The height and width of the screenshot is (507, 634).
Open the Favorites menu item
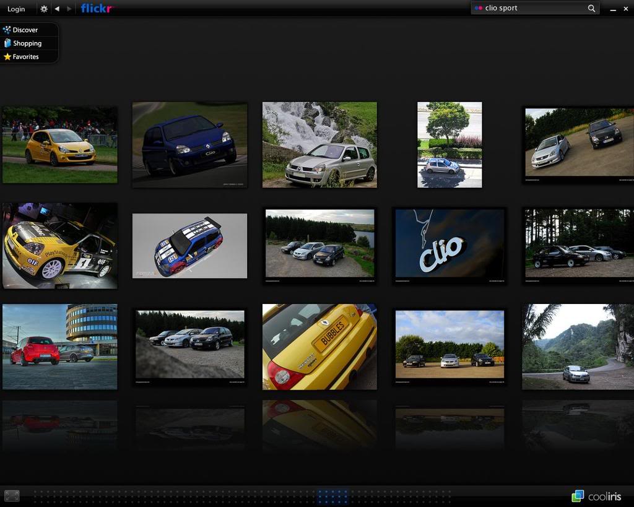[25, 56]
